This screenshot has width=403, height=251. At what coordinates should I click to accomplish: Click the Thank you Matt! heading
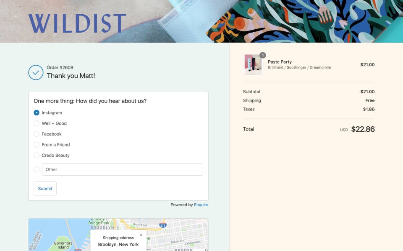[71, 76]
